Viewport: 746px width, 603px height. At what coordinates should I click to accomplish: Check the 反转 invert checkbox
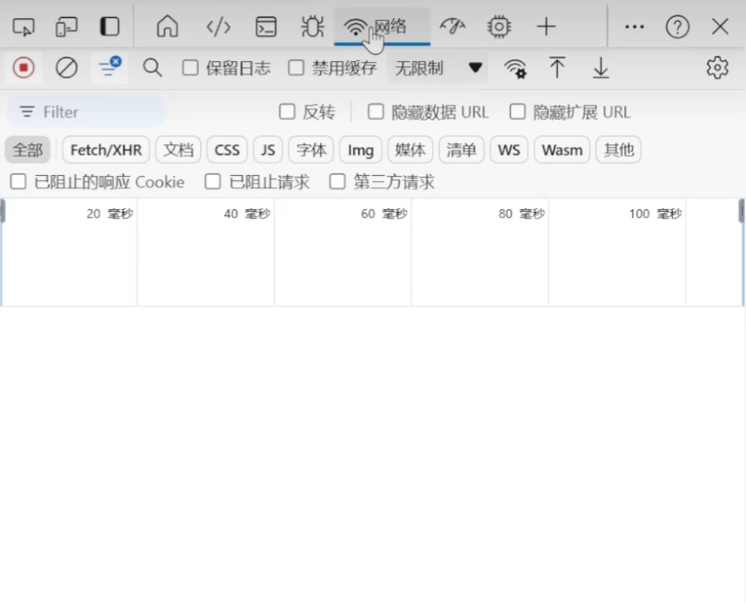coord(287,112)
